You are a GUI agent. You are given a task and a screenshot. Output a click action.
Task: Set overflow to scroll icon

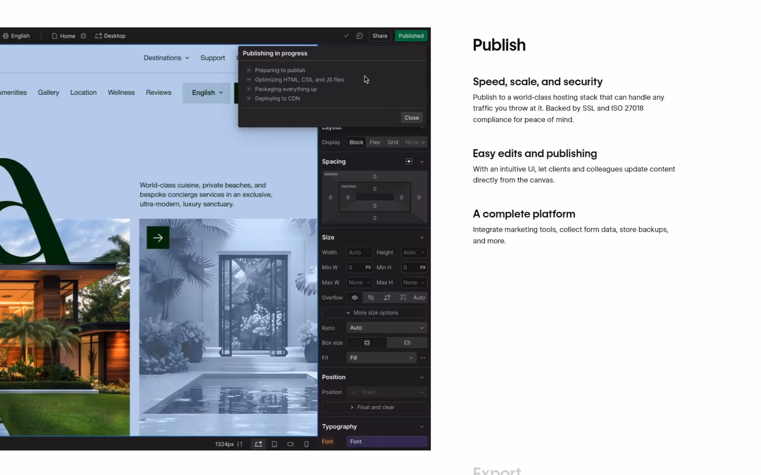(403, 297)
